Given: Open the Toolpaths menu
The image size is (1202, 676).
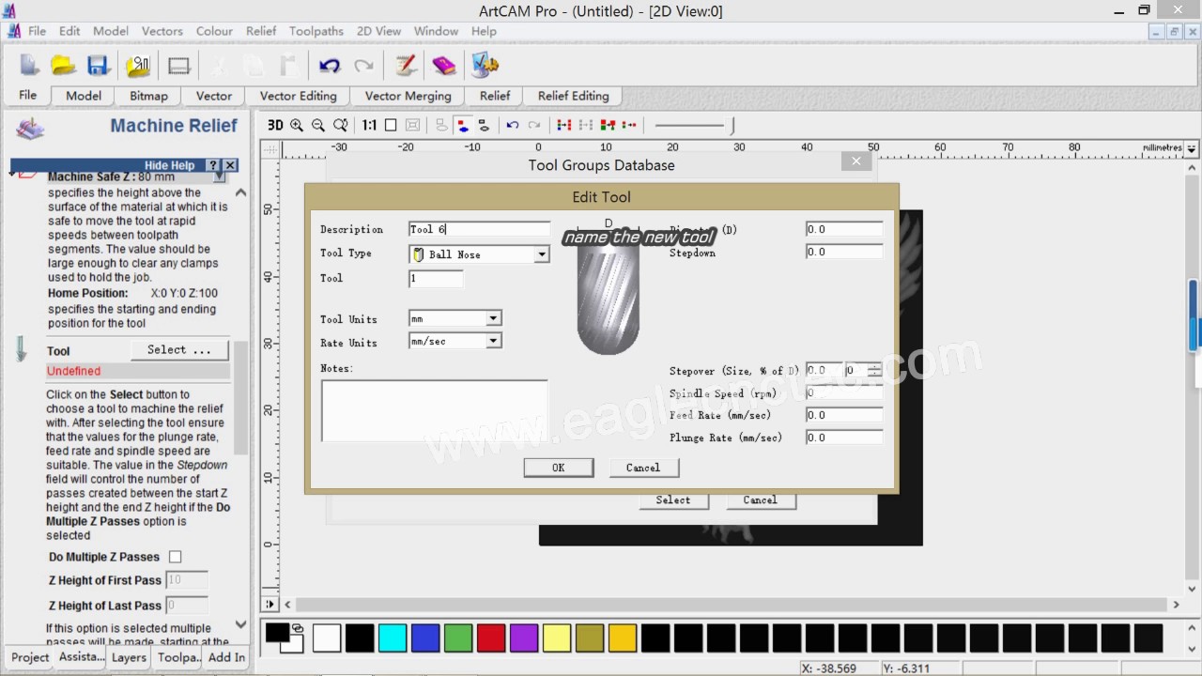Looking at the screenshot, I should click(x=316, y=31).
